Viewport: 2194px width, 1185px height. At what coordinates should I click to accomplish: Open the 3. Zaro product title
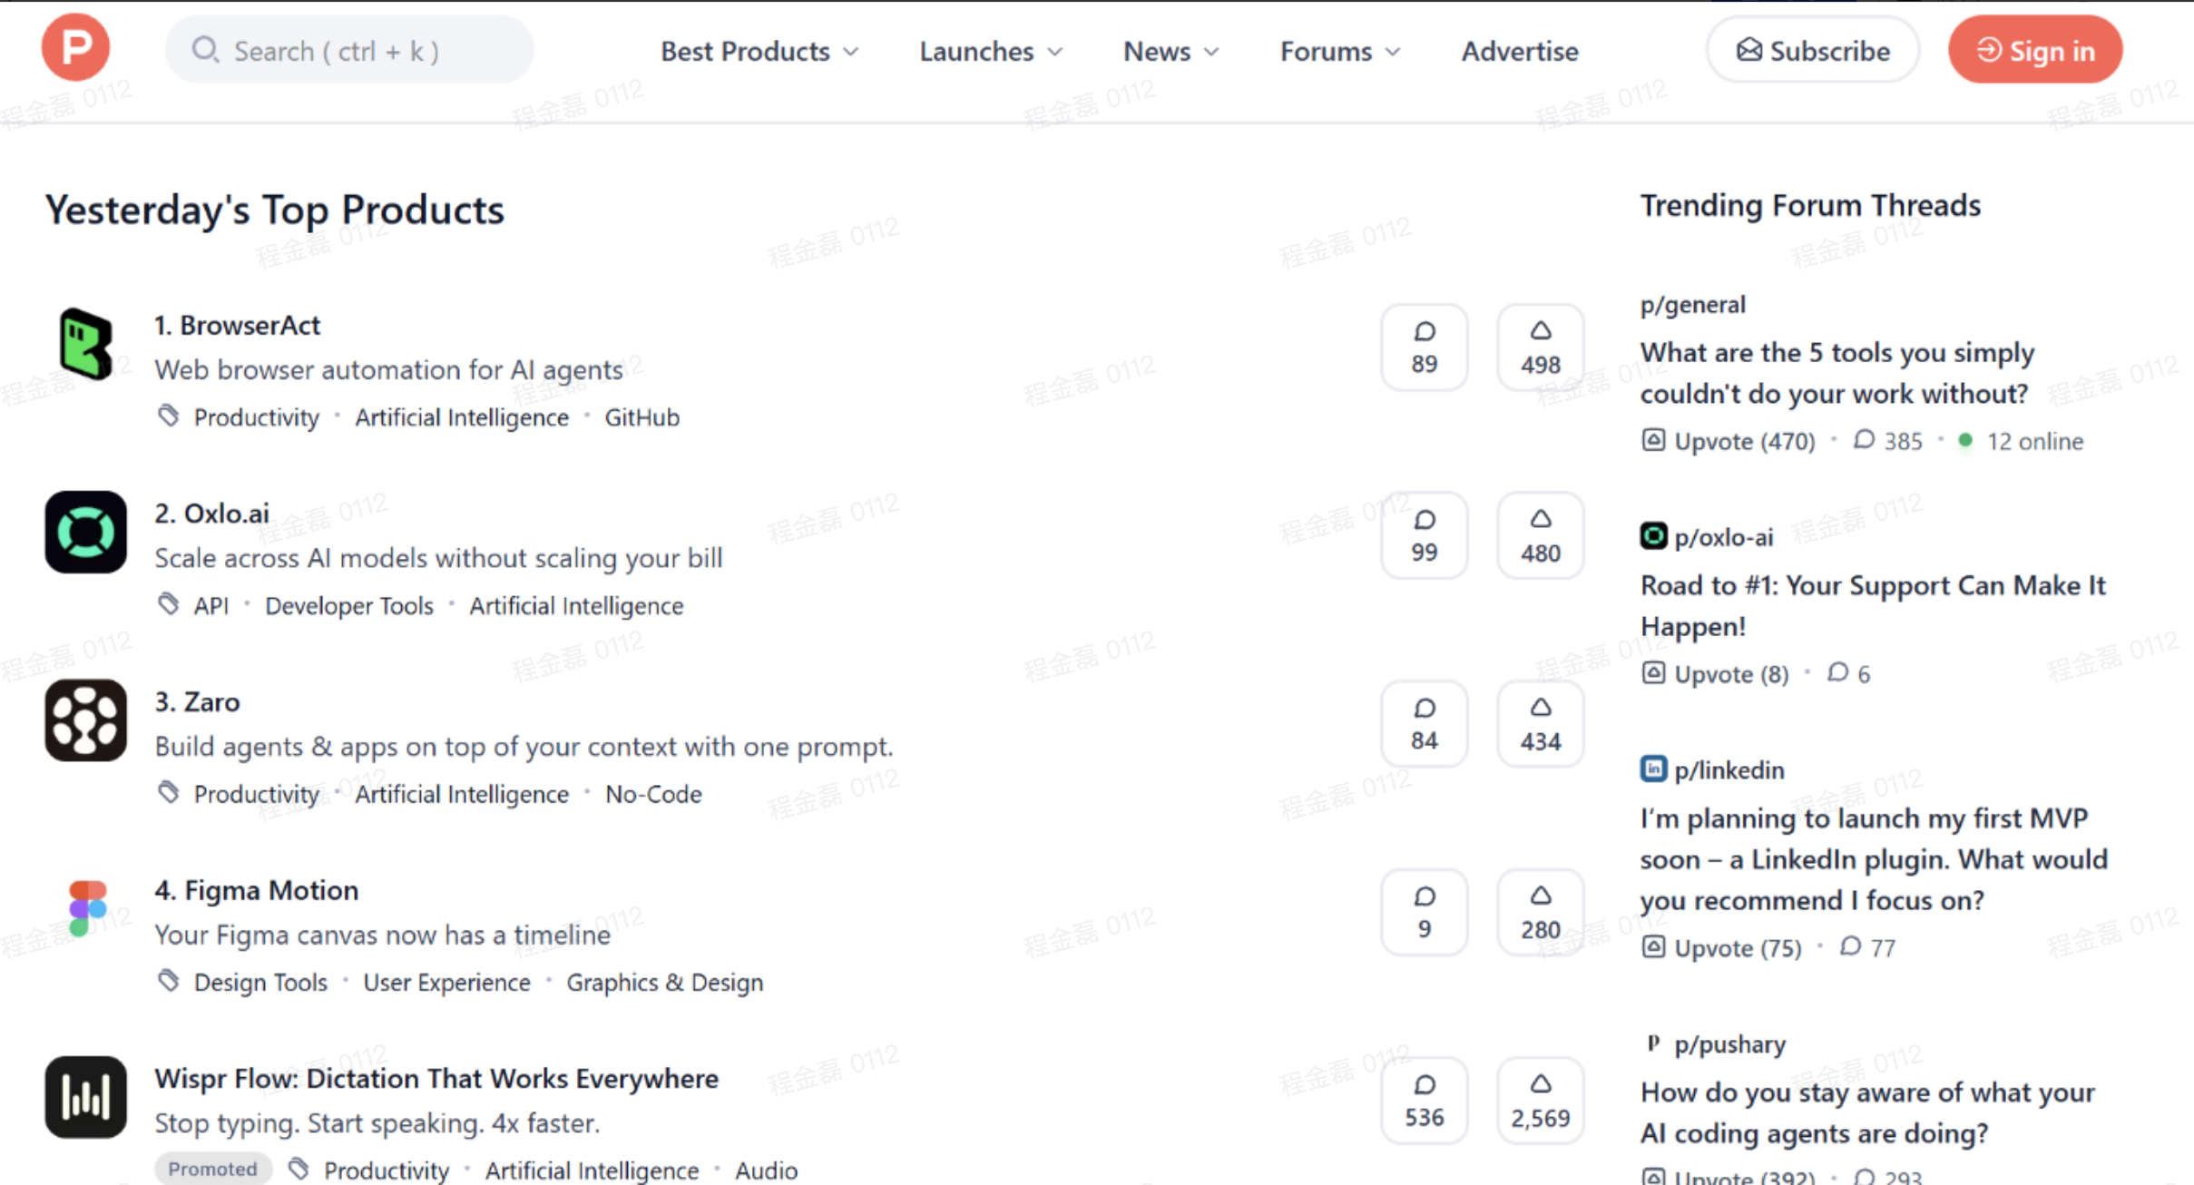pos(197,701)
